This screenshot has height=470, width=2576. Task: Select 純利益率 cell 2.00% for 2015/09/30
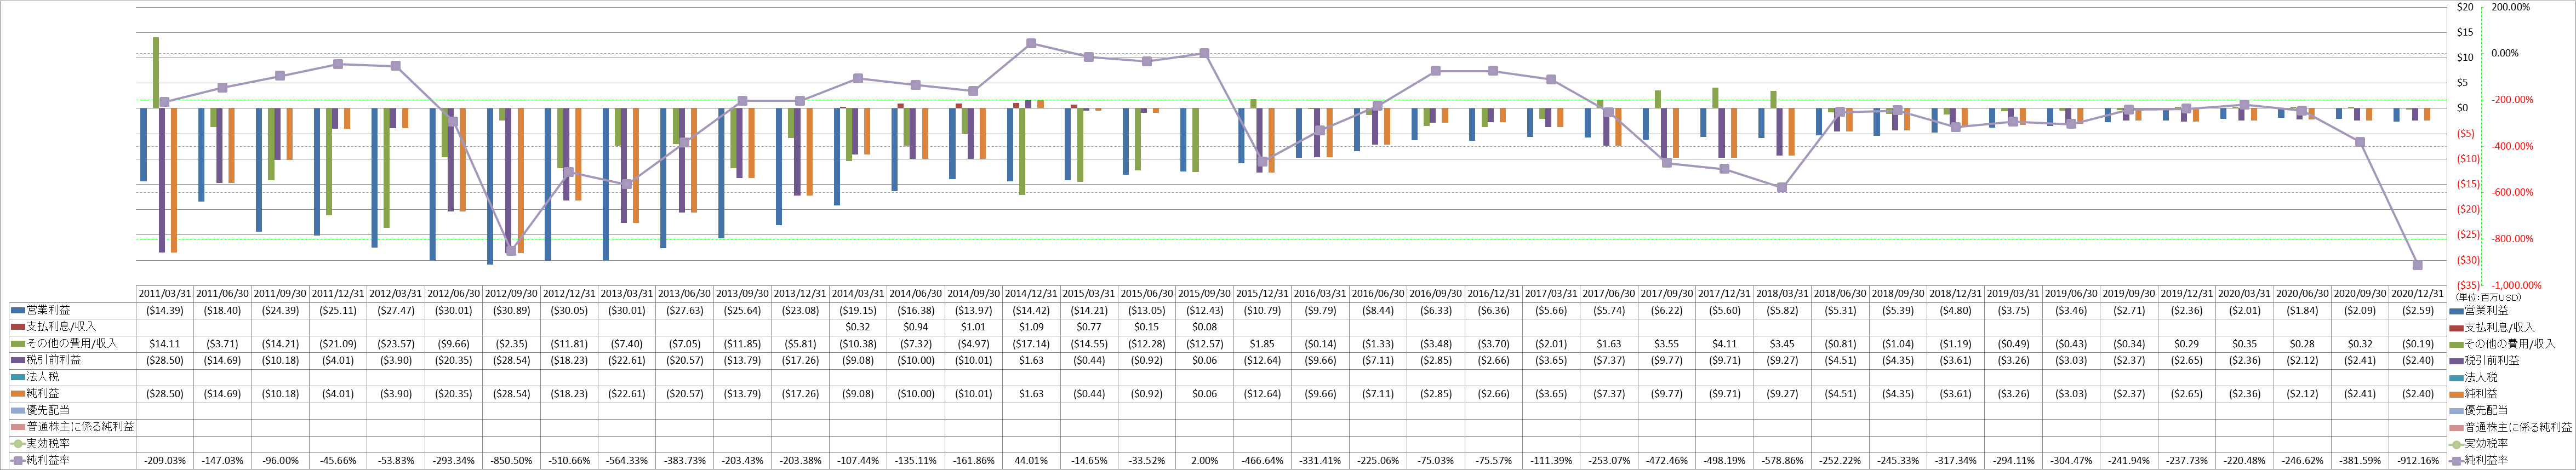pyautogui.click(x=1205, y=461)
